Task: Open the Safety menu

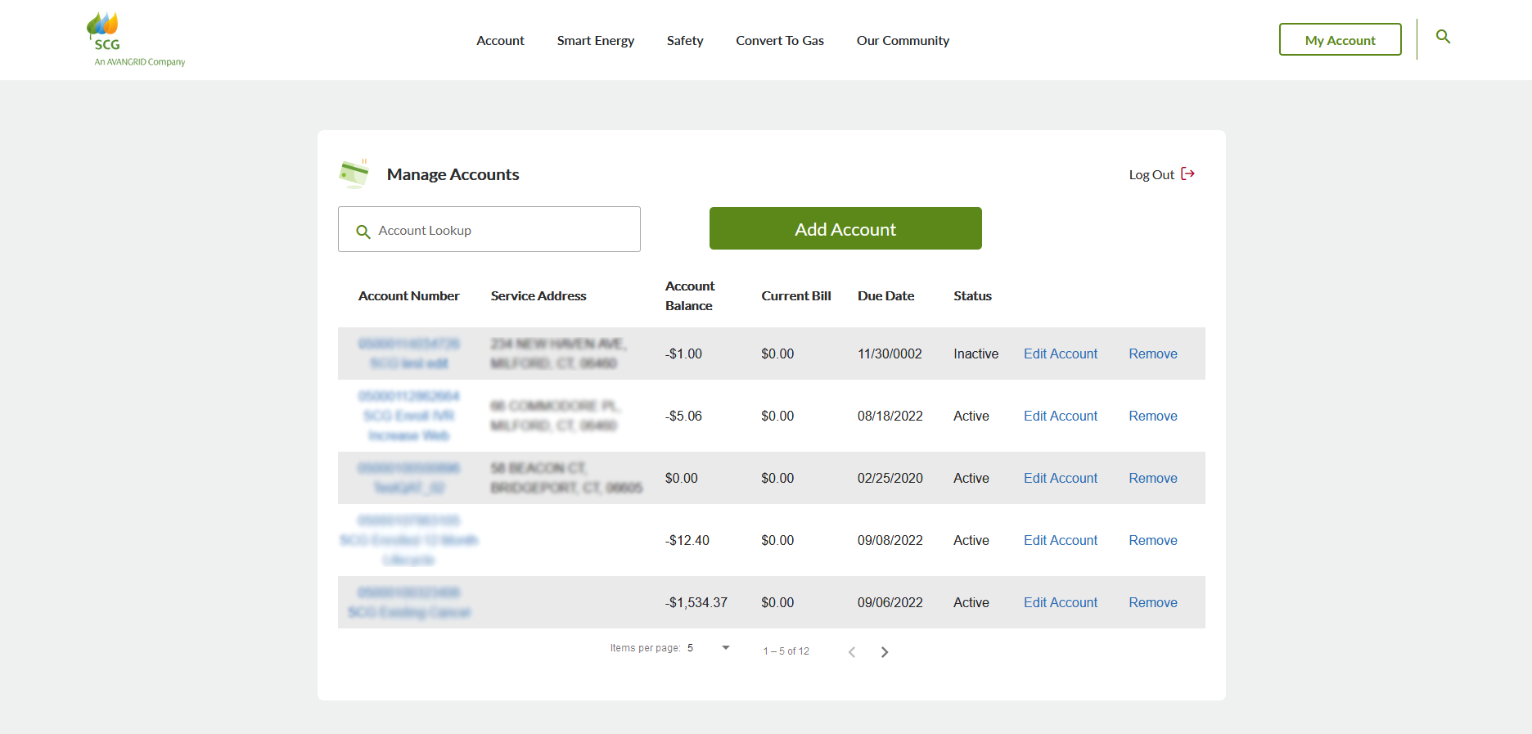Action: tap(685, 41)
